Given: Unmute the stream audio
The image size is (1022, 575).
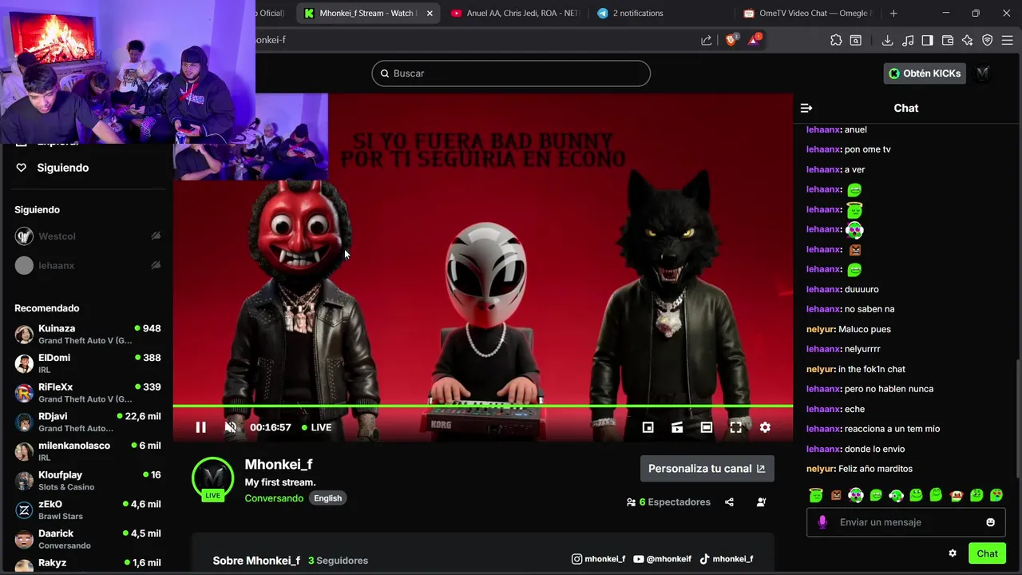Looking at the screenshot, I should tap(230, 427).
